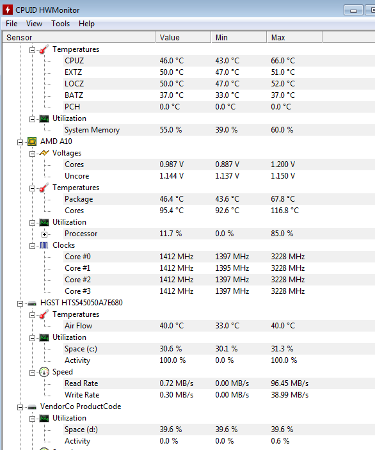Click the thermometer icon under AMD A10 Temperatures
375x450 pixels.
[x=44, y=188]
